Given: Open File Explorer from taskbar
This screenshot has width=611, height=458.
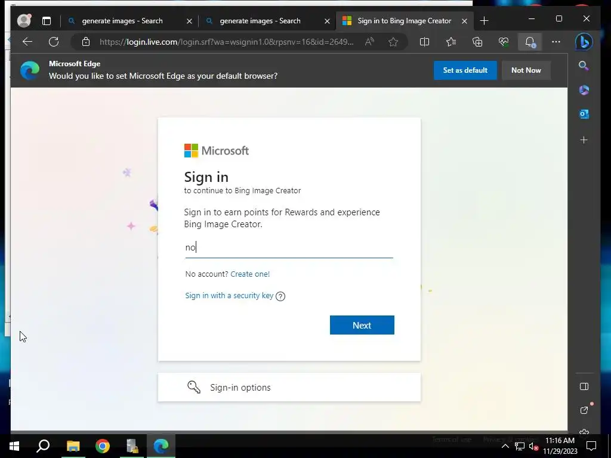Looking at the screenshot, I should click(x=73, y=446).
